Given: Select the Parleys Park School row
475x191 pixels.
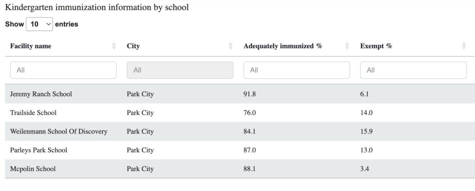Looking at the screenshot, I should coord(240,150).
